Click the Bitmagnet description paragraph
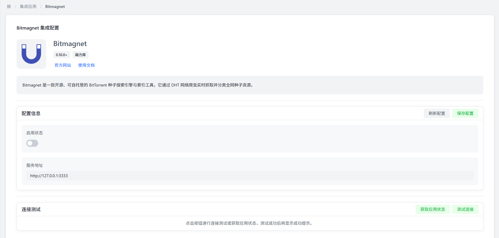Viewport: 499px width, 238px height. pos(138,85)
